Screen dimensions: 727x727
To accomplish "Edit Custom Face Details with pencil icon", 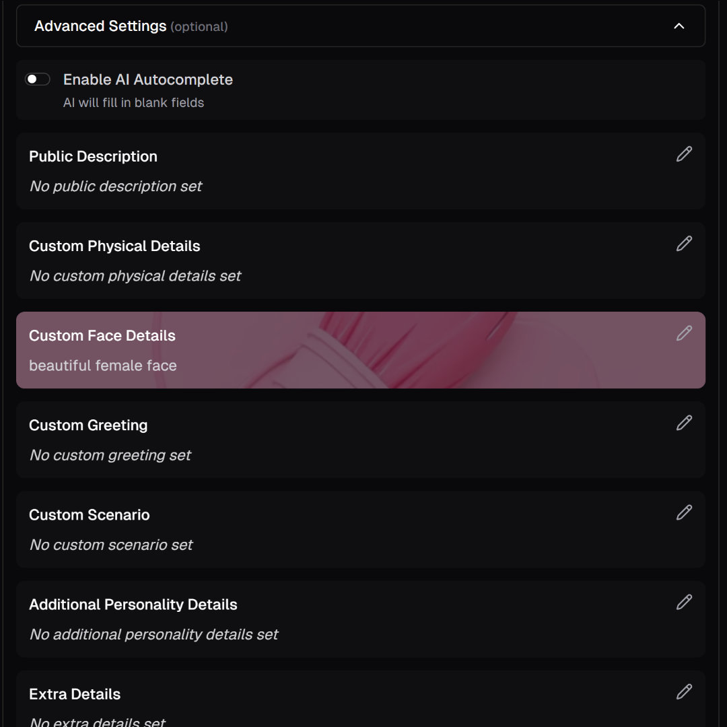I will pyautogui.click(x=684, y=333).
